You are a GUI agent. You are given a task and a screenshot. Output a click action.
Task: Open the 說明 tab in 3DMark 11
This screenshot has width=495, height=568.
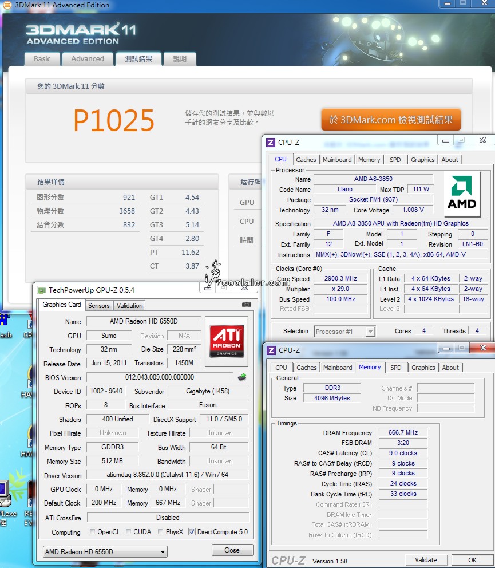coord(180,58)
